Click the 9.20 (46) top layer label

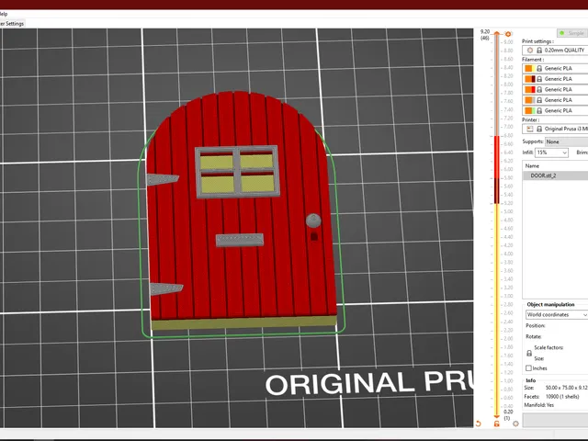485,35
